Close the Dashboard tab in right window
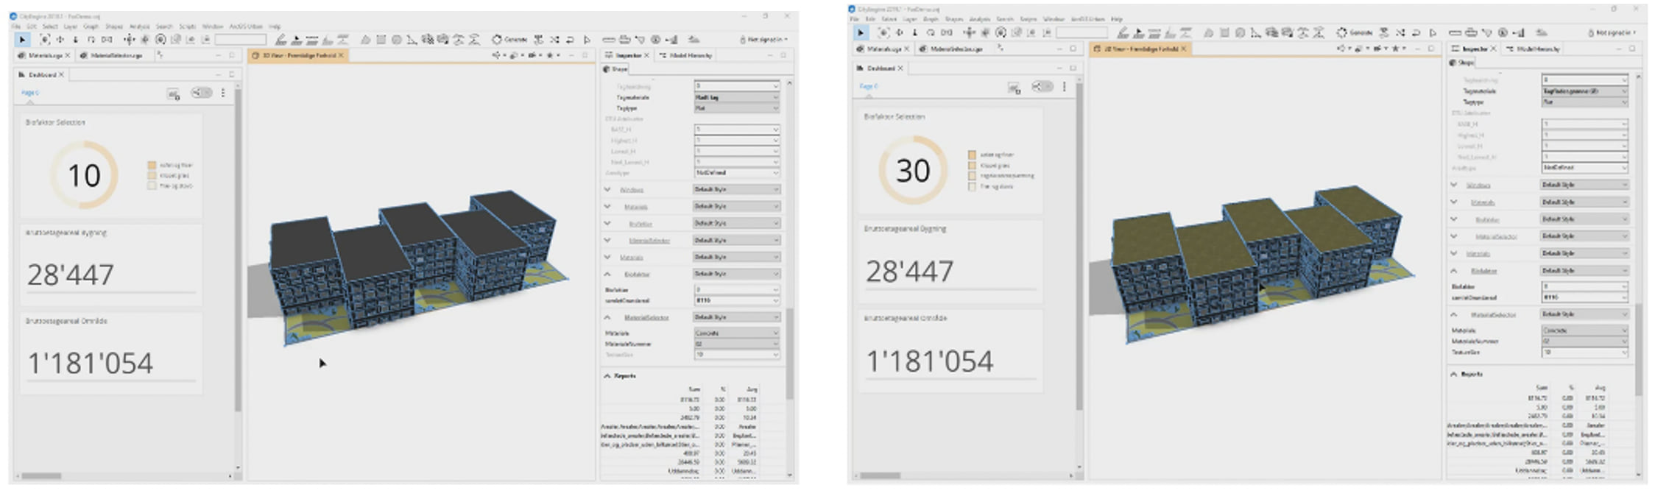 coord(900,68)
